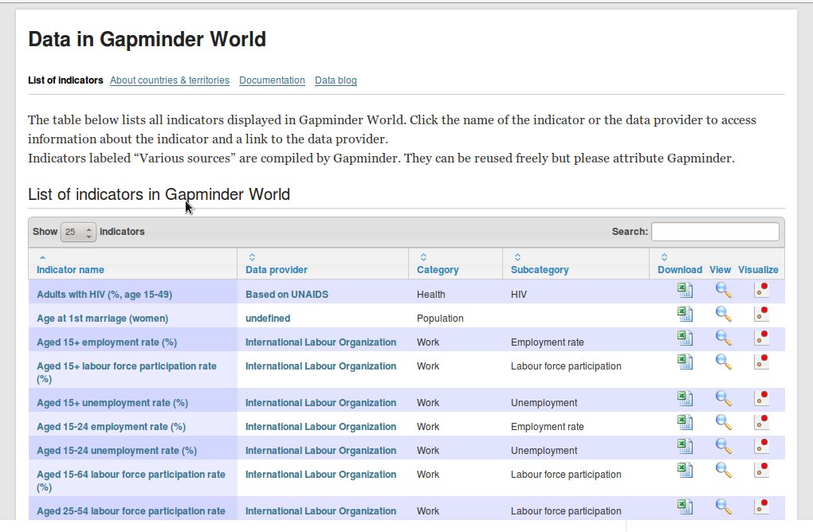Open ILO provider link for Aged 15+ employment

pos(320,342)
